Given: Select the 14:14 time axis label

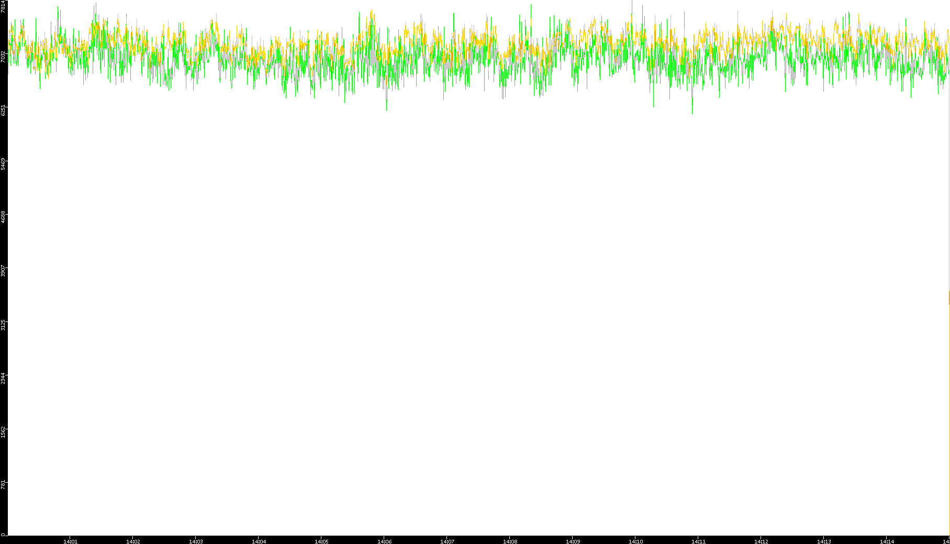Looking at the screenshot, I should (x=887, y=541).
